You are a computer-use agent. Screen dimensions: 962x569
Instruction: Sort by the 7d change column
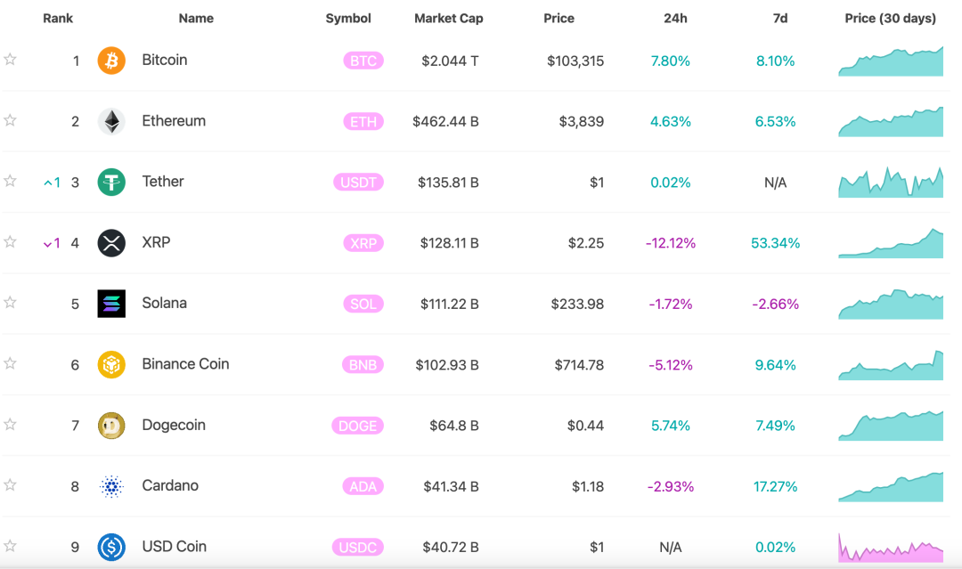(780, 18)
